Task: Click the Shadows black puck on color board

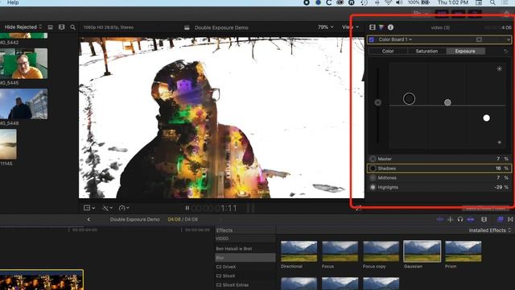Action: pyautogui.click(x=410, y=98)
